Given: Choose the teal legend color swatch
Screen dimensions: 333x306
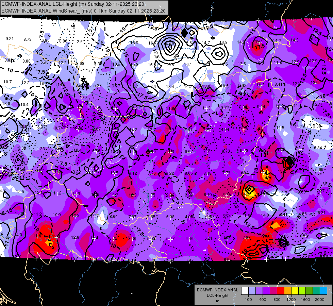Looking at the screenshot, I should pyautogui.click(x=316, y=291).
